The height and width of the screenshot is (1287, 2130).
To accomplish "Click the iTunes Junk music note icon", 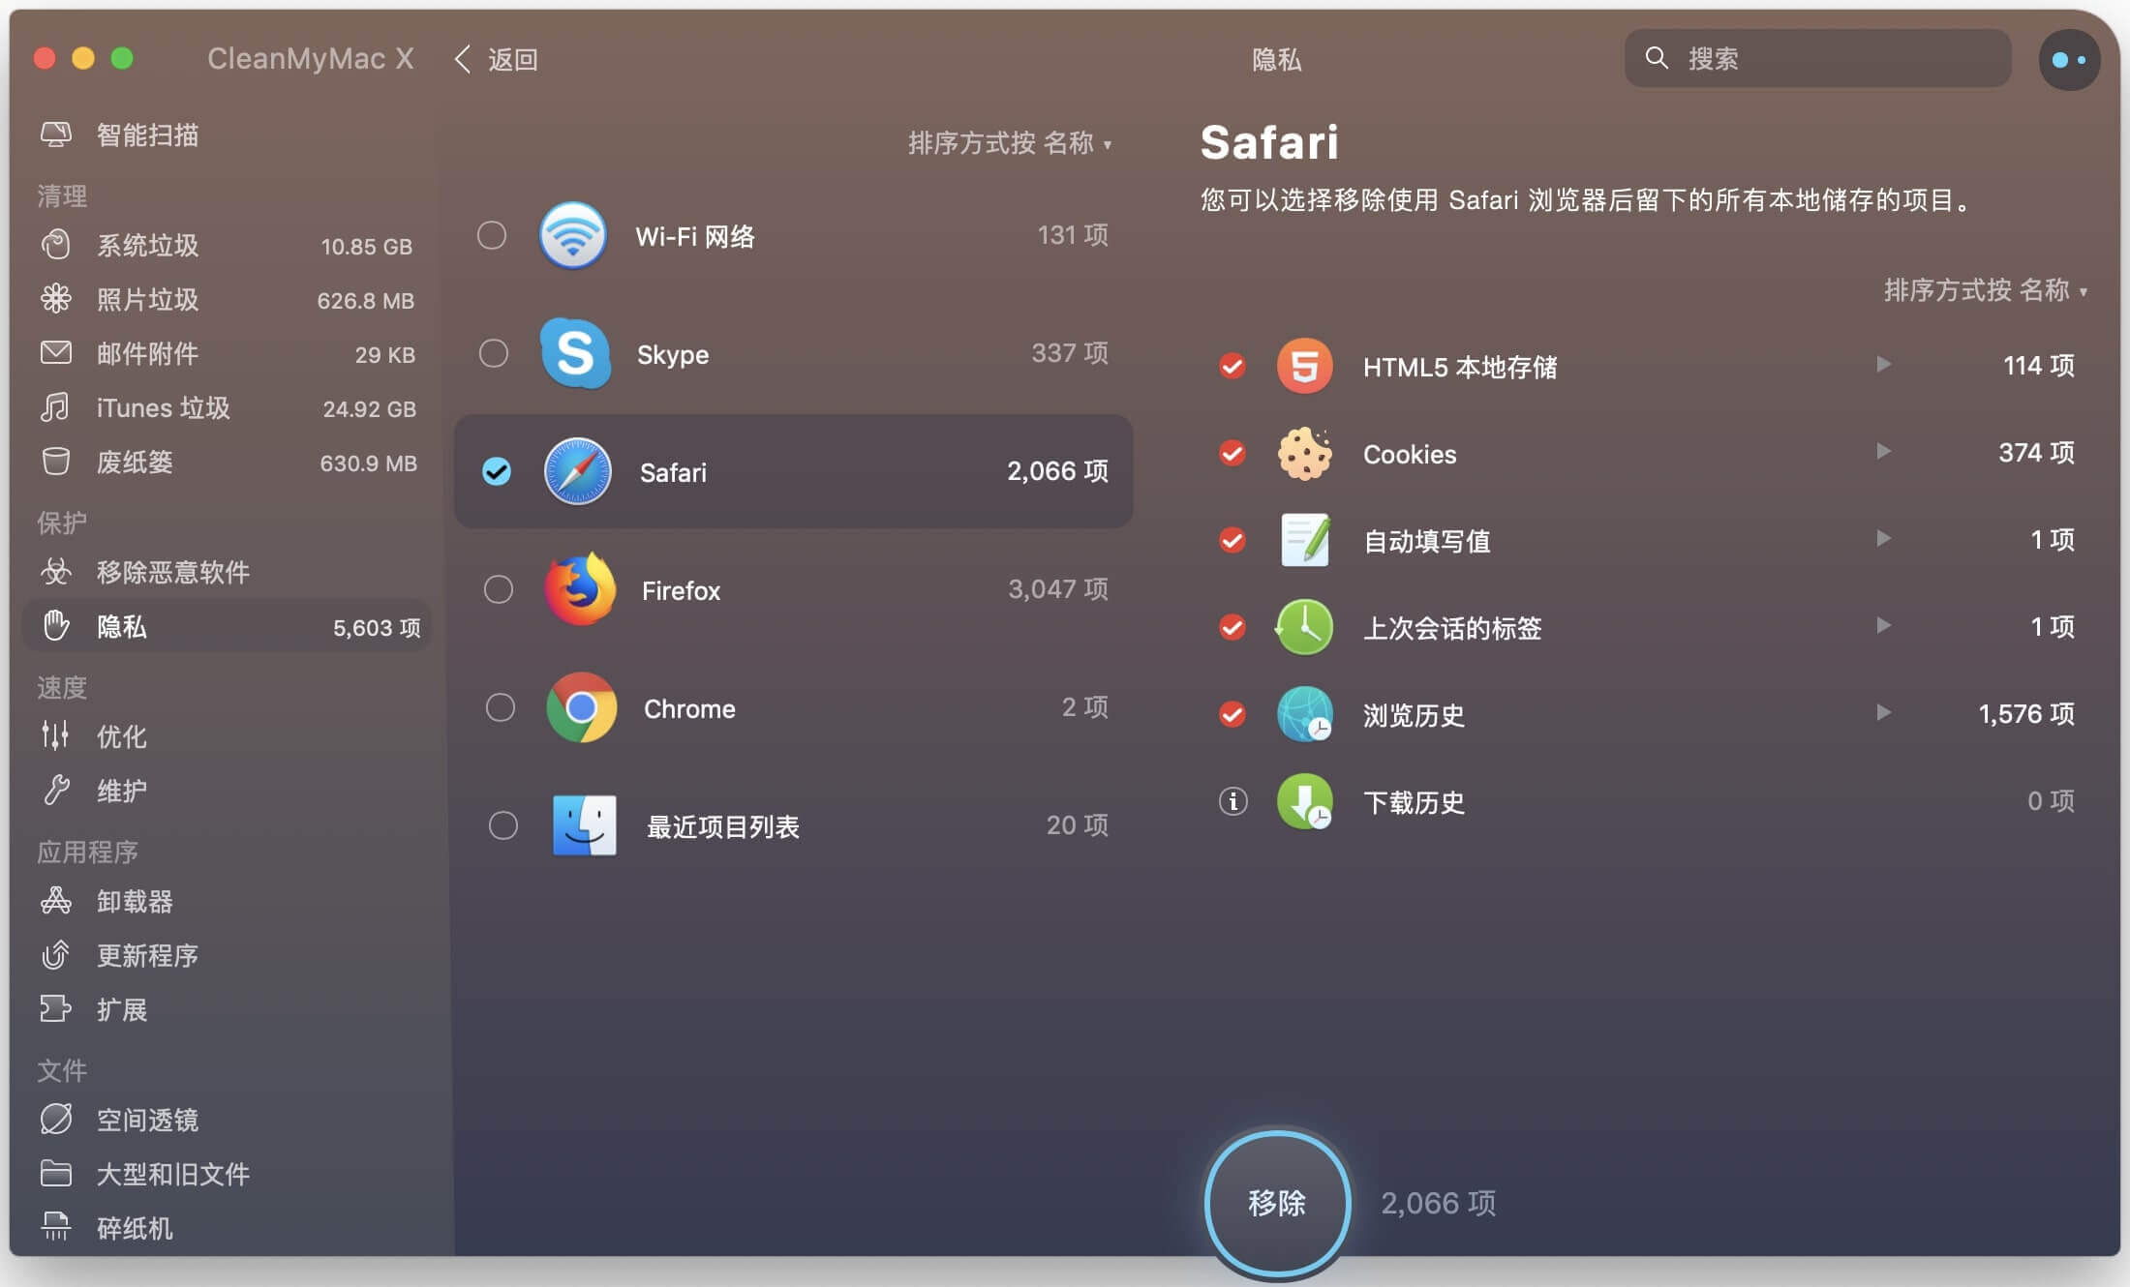I will pos(56,407).
